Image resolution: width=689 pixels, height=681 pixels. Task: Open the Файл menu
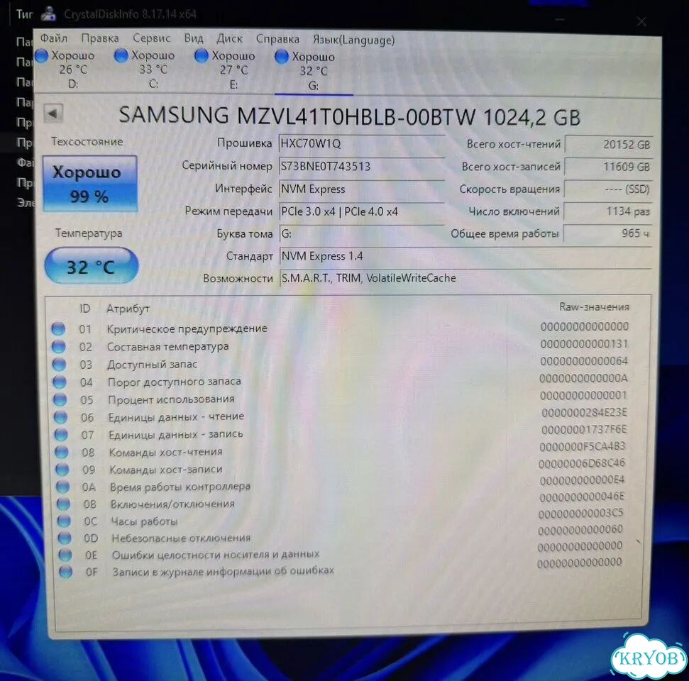pos(54,39)
